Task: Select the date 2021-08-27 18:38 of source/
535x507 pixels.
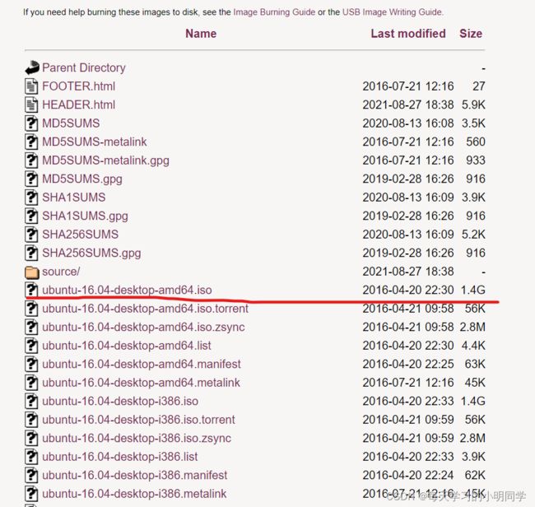Action: click(x=408, y=272)
